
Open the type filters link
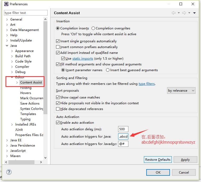147,84
